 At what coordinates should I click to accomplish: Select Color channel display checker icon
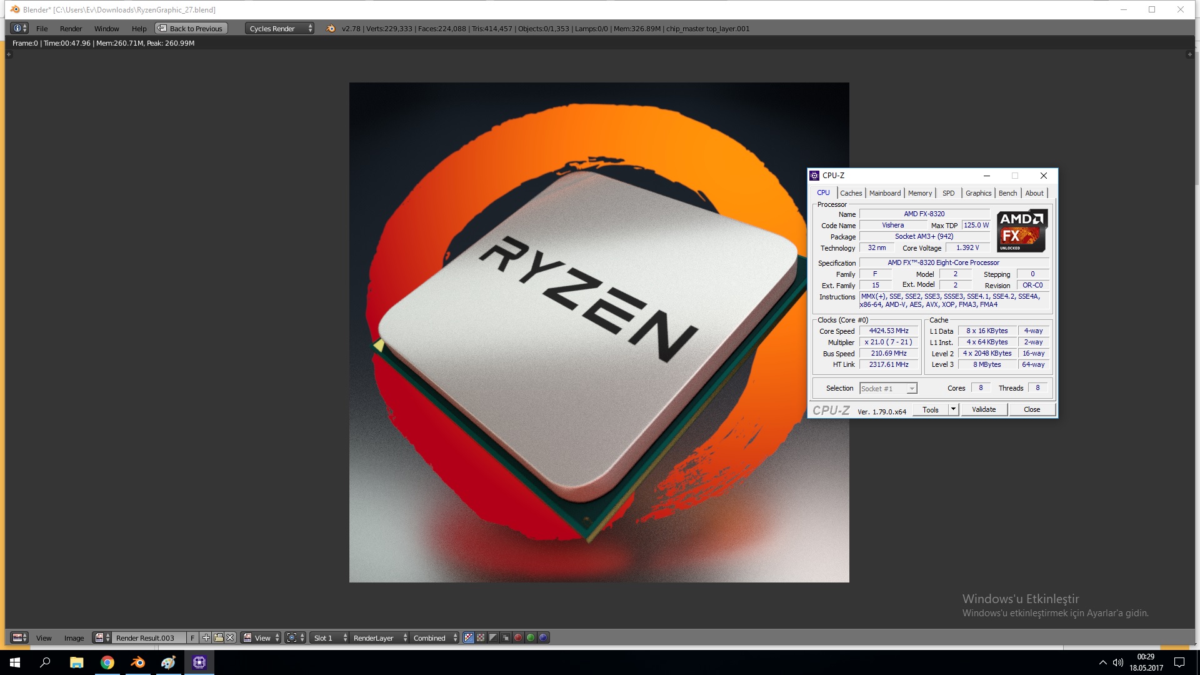[481, 637]
